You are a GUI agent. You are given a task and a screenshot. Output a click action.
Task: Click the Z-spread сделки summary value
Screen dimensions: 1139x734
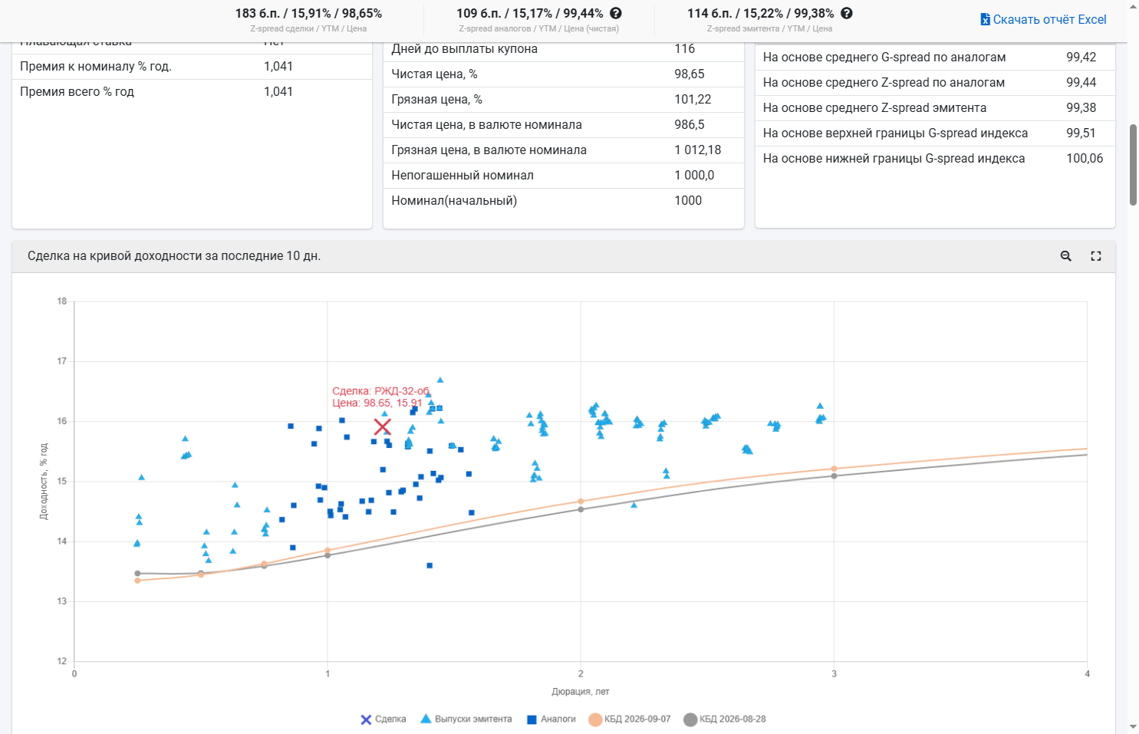pyautogui.click(x=308, y=13)
